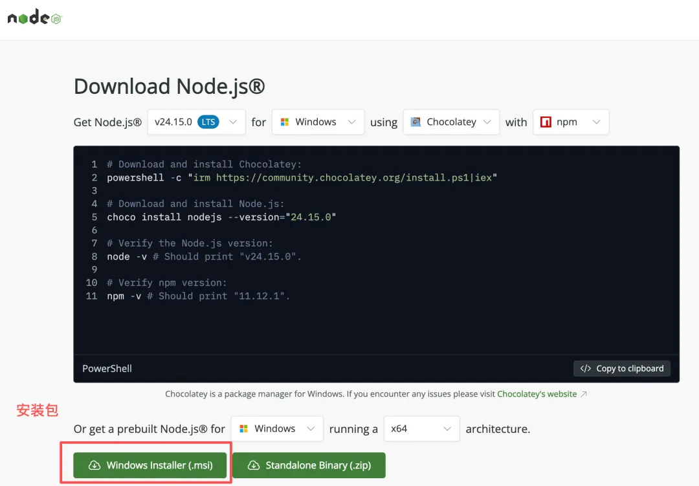Open the v24.15.0 version dropdown
Viewport: 699px width, 486px height.
(x=196, y=122)
